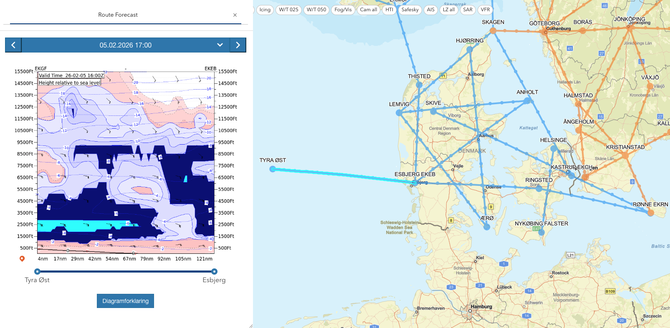Select the HJØRRING waypoint marker
Image resolution: width=670 pixels, height=328 pixels.
[470, 49]
